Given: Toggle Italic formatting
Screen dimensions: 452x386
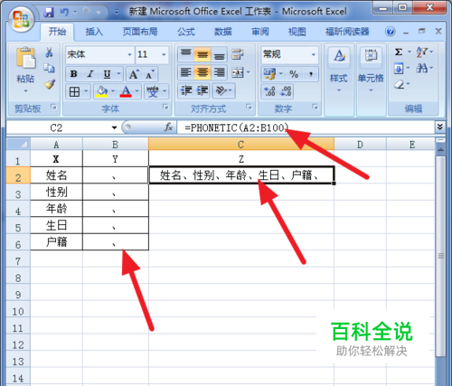Looking at the screenshot, I should (90, 74).
